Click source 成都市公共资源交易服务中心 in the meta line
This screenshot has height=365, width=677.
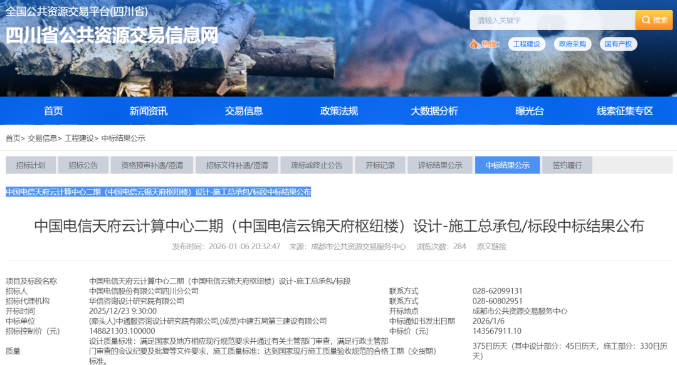click(359, 246)
